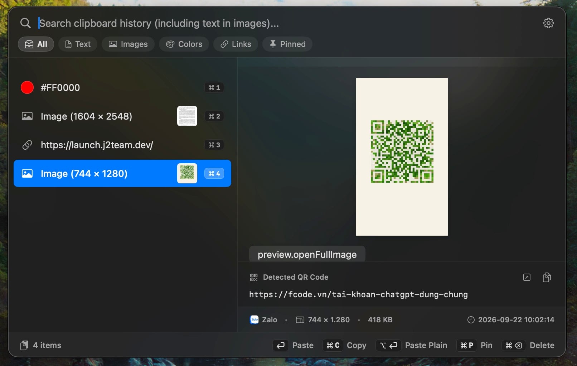Click the preview.openFullImage button
This screenshot has height=366, width=577.
(x=307, y=254)
